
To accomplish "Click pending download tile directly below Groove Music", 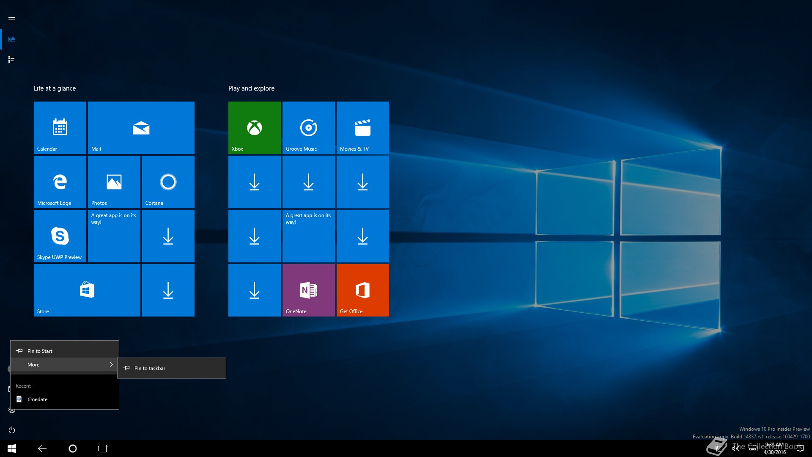I will coord(309,182).
